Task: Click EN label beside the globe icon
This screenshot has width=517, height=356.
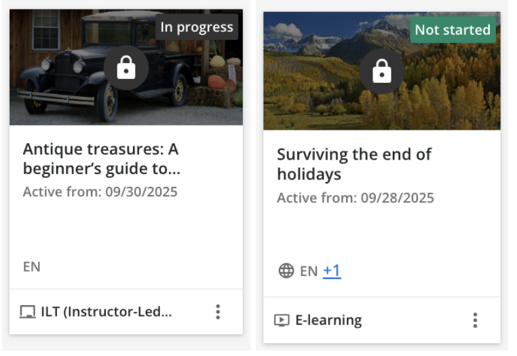Action: pyautogui.click(x=309, y=271)
